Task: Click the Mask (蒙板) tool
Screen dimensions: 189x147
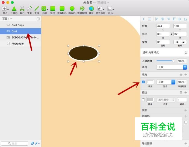Action: point(91,10)
